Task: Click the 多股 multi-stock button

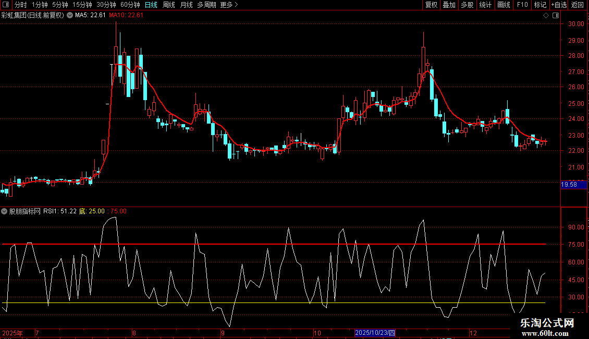Action: 467,5
